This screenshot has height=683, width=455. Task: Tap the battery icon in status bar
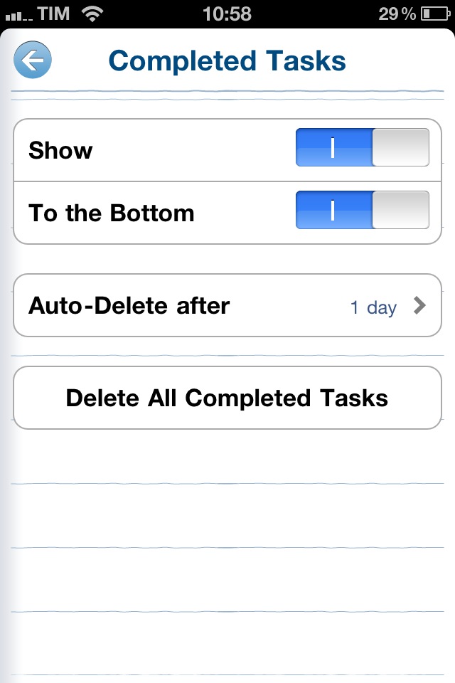click(x=435, y=14)
